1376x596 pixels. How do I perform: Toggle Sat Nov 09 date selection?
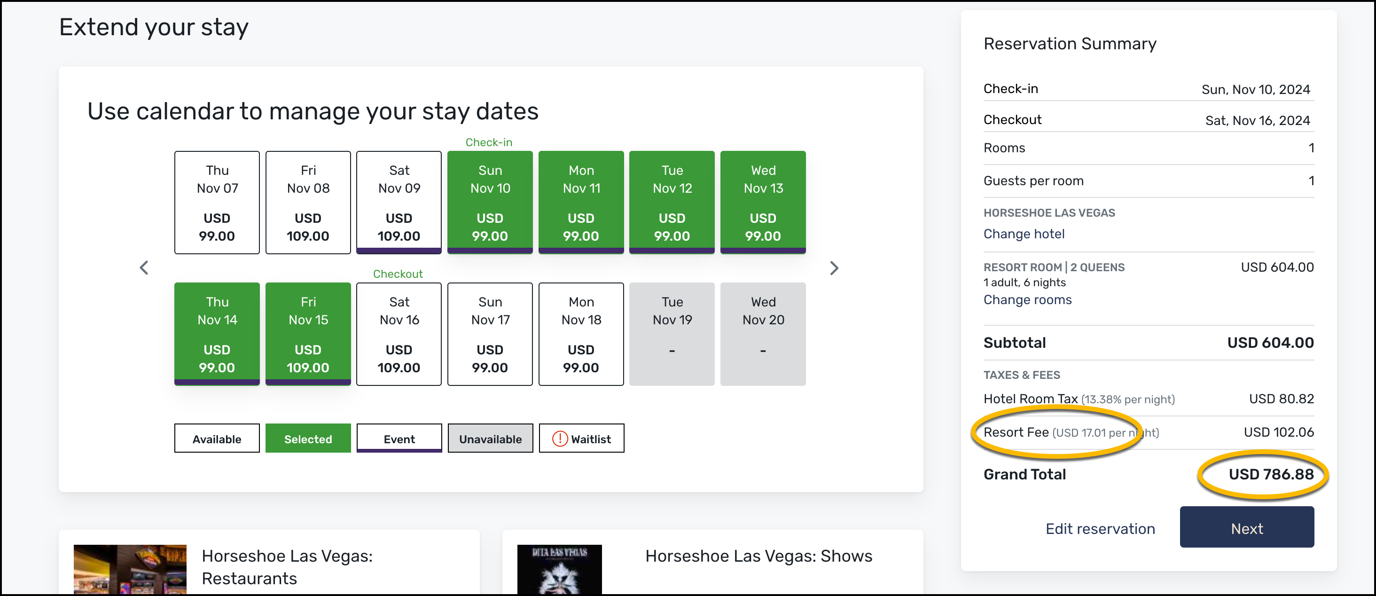coord(399,203)
